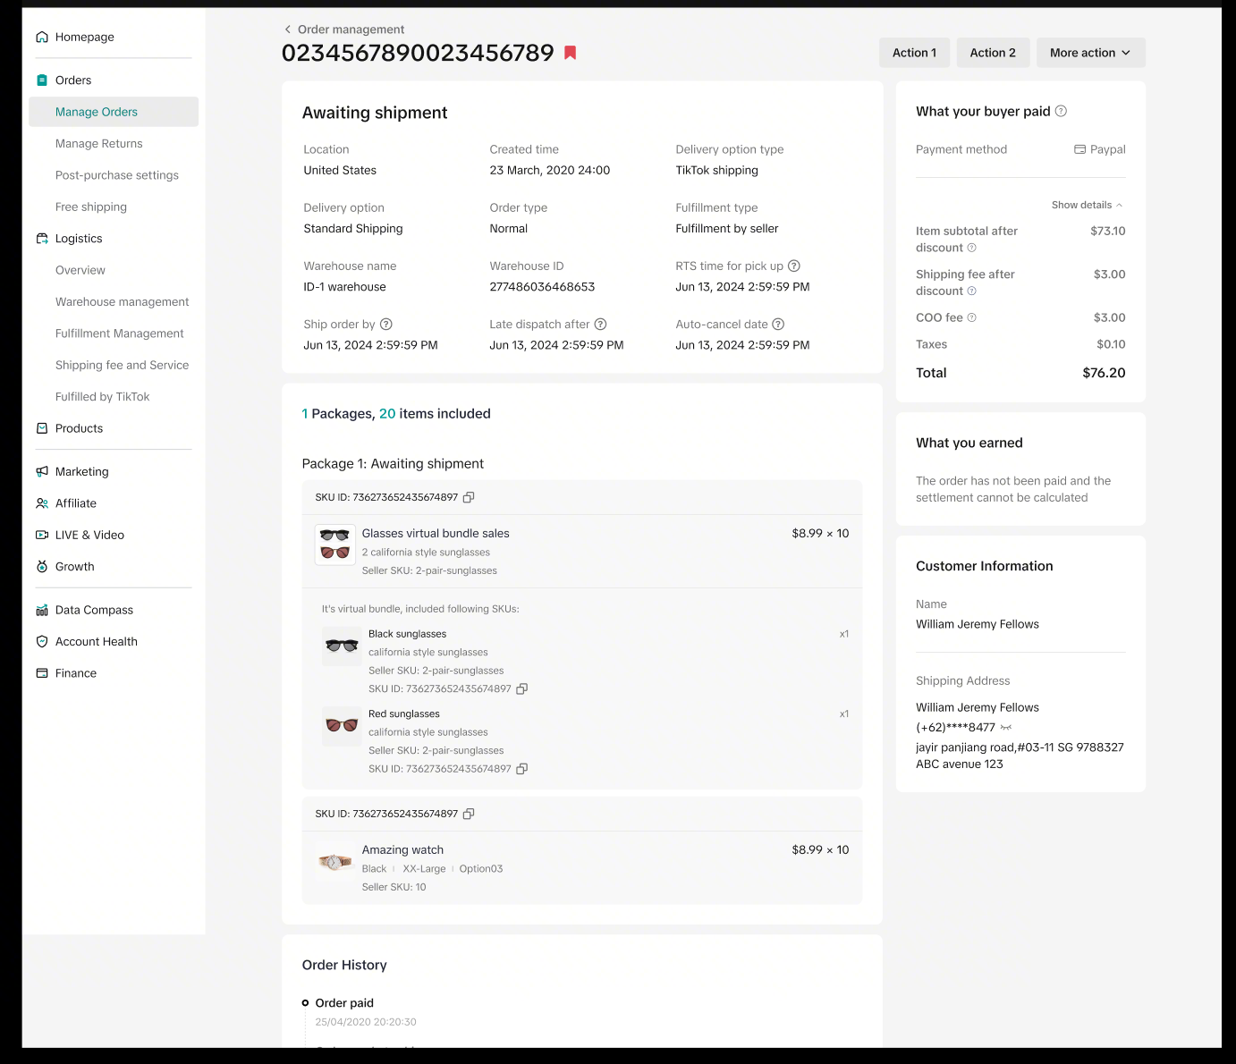Go back via 'Order management' chevron
This screenshot has height=1064, width=1236.
(x=288, y=30)
